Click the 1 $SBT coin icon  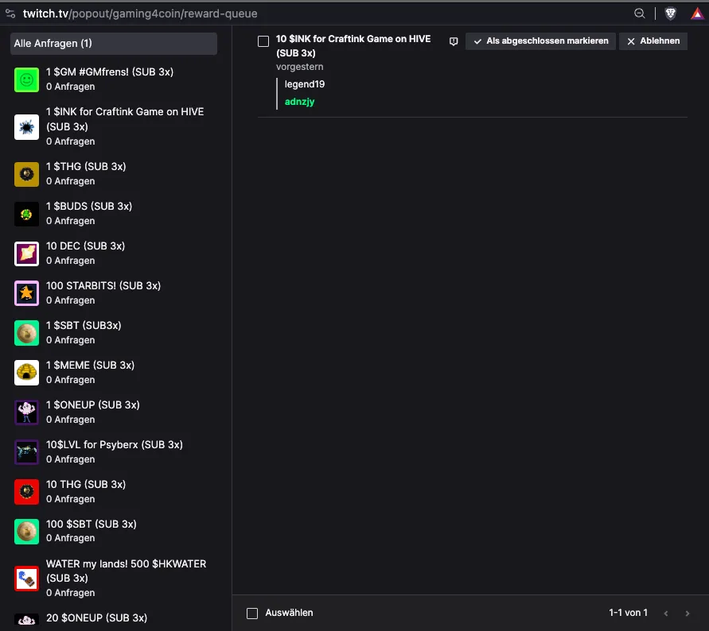click(x=26, y=333)
